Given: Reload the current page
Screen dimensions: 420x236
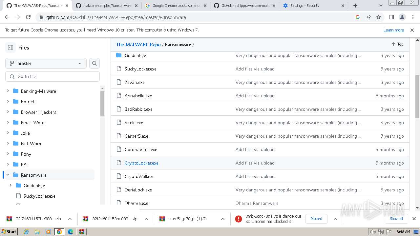Looking at the screenshot, I should [x=28, y=17].
